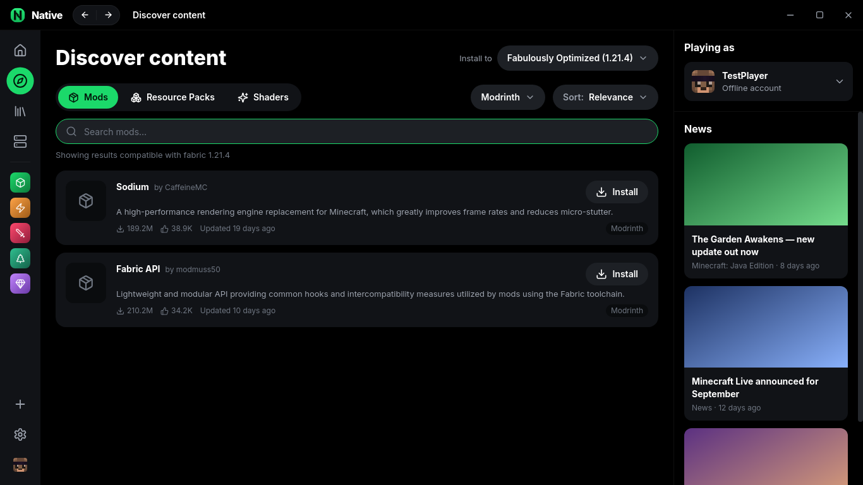This screenshot has height=485, width=863.
Task: Go back with the left arrow
Action: pos(85,15)
